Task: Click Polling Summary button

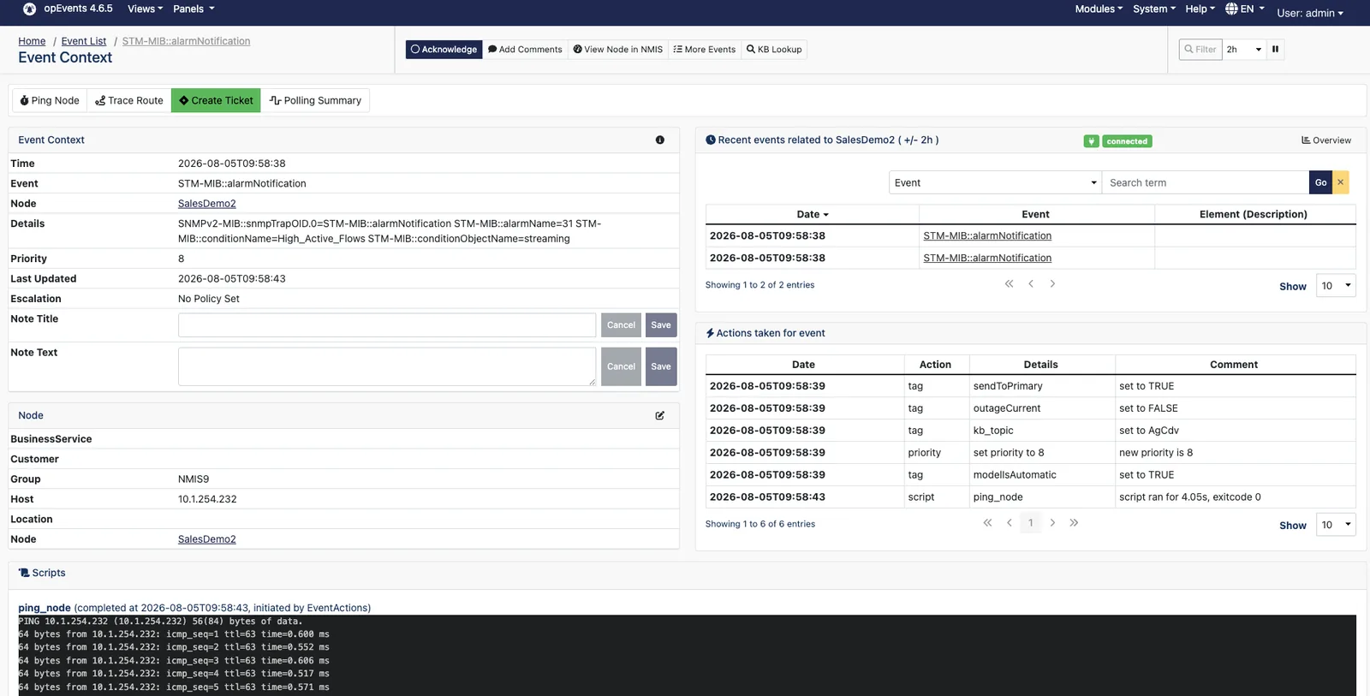Action: coord(315,100)
